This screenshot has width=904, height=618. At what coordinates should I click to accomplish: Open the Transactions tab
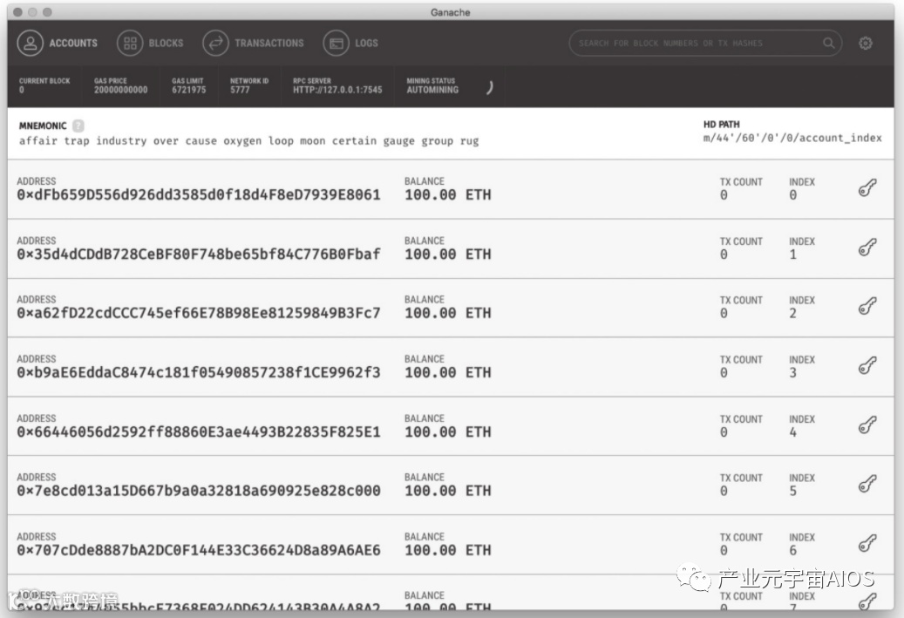(253, 44)
